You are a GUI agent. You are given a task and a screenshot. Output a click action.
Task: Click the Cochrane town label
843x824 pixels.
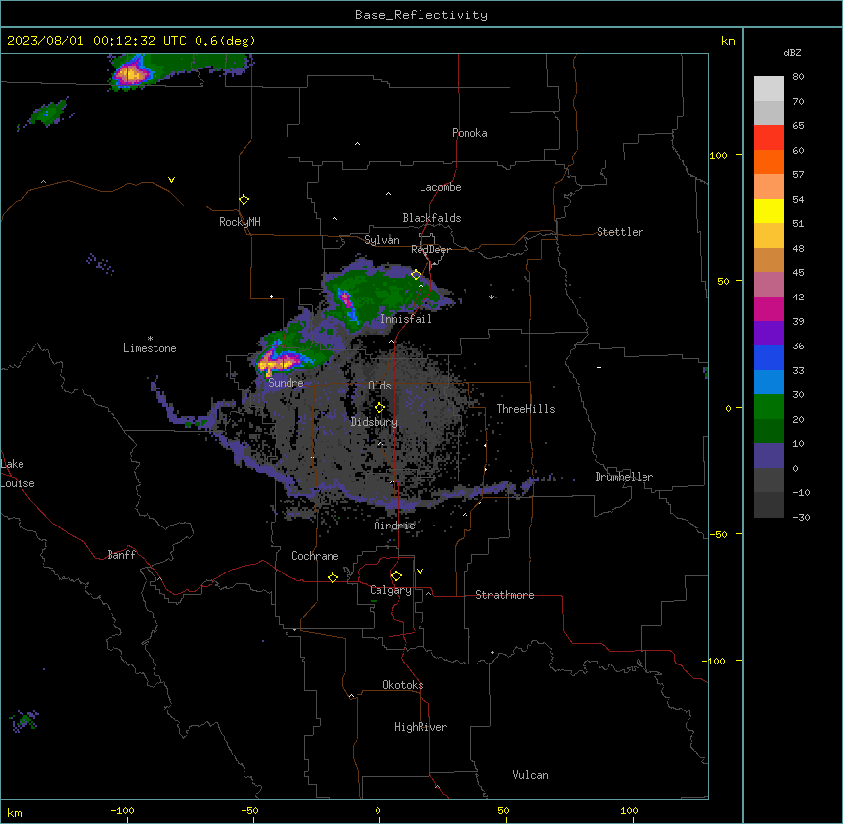315,556
